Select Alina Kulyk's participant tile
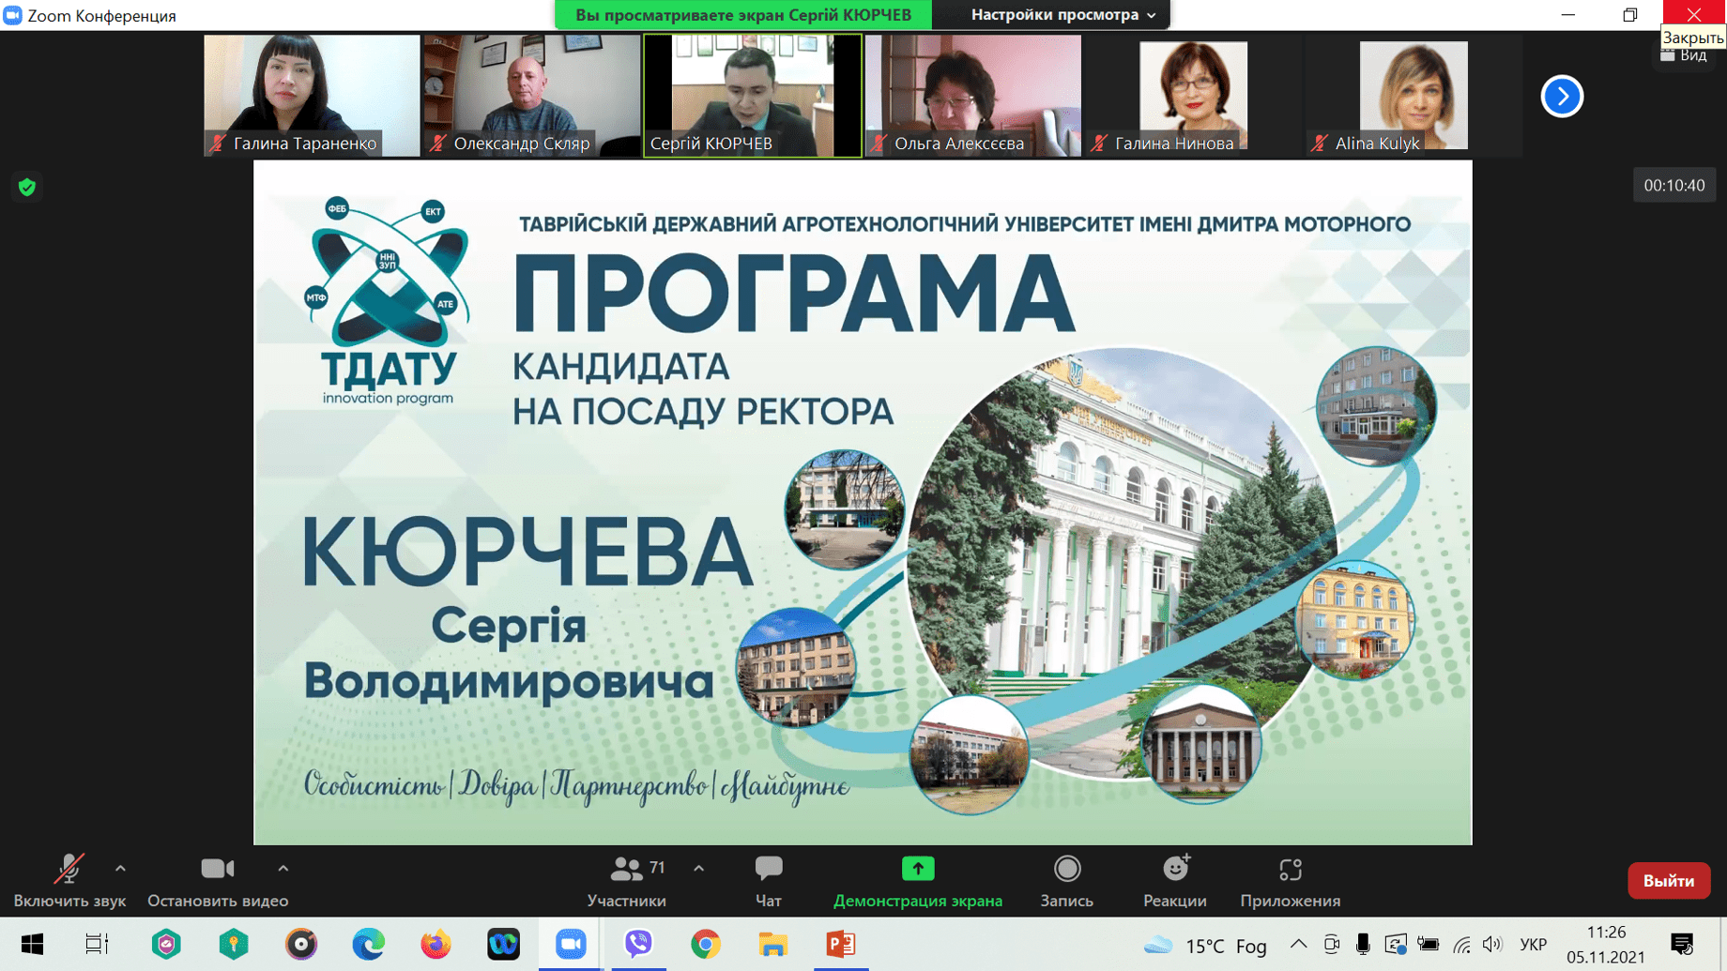 pos(1414,96)
